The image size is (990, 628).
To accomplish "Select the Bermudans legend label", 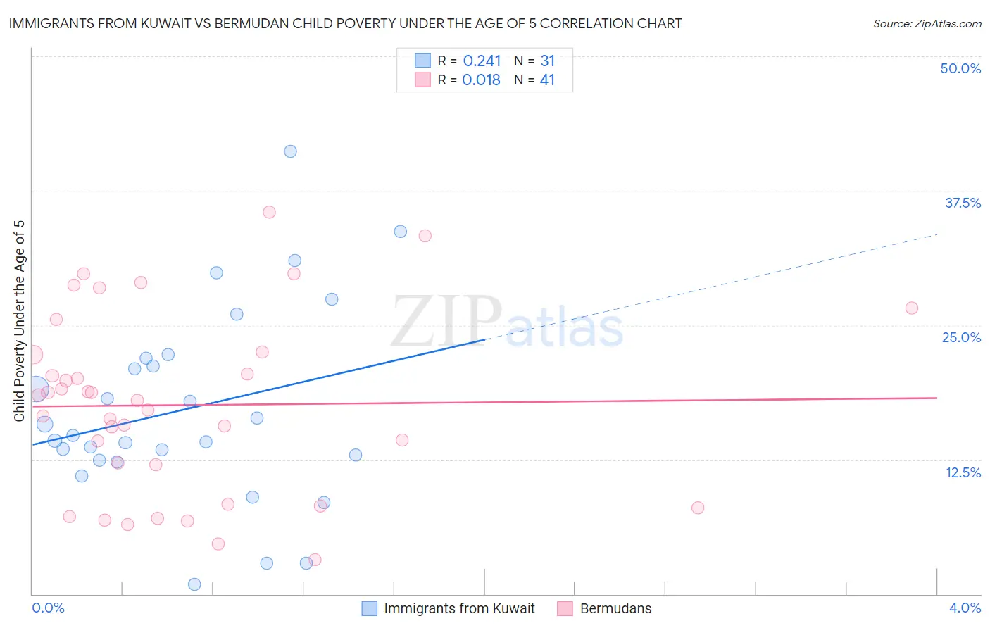I will [x=615, y=608].
